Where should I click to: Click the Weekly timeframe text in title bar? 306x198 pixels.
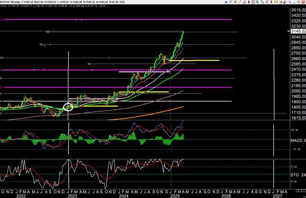tap(15, 2)
